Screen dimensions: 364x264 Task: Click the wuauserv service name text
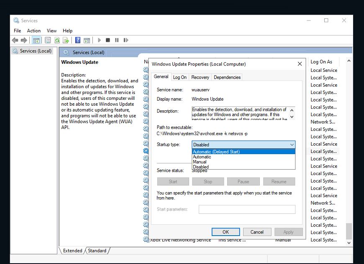pos(200,90)
